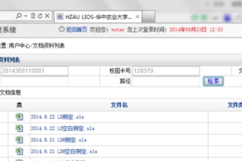Click the 类 column header
Viewport: 242px width, 161px height.
click(19, 105)
